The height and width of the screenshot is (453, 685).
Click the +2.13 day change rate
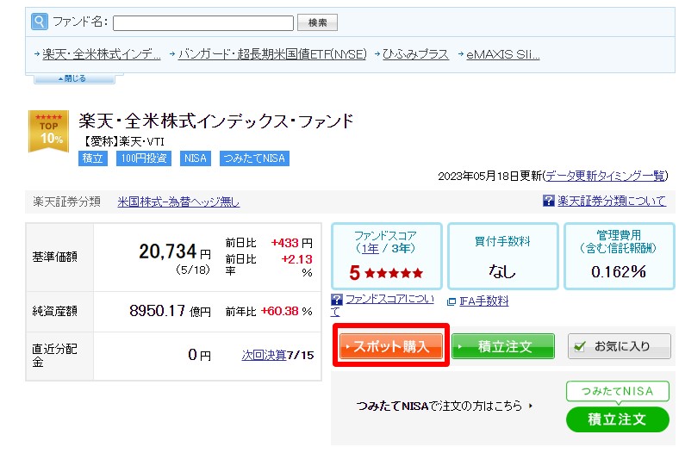(x=296, y=259)
